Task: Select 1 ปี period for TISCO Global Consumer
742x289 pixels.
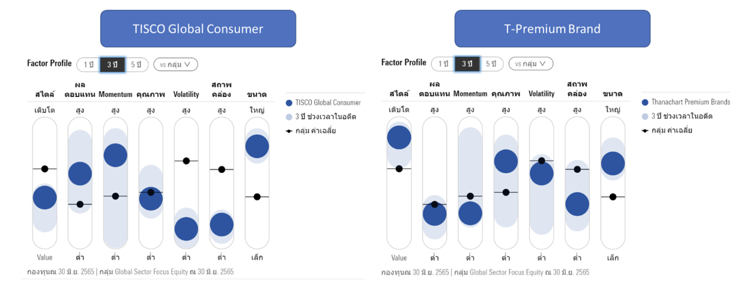Action: point(88,65)
